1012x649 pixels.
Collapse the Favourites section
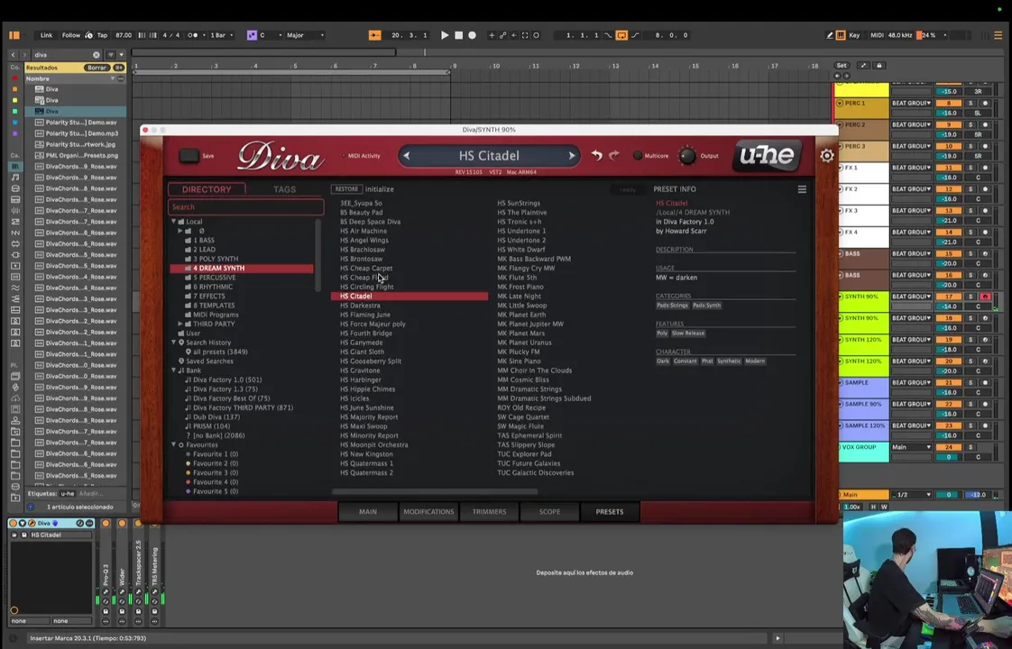pyautogui.click(x=173, y=444)
